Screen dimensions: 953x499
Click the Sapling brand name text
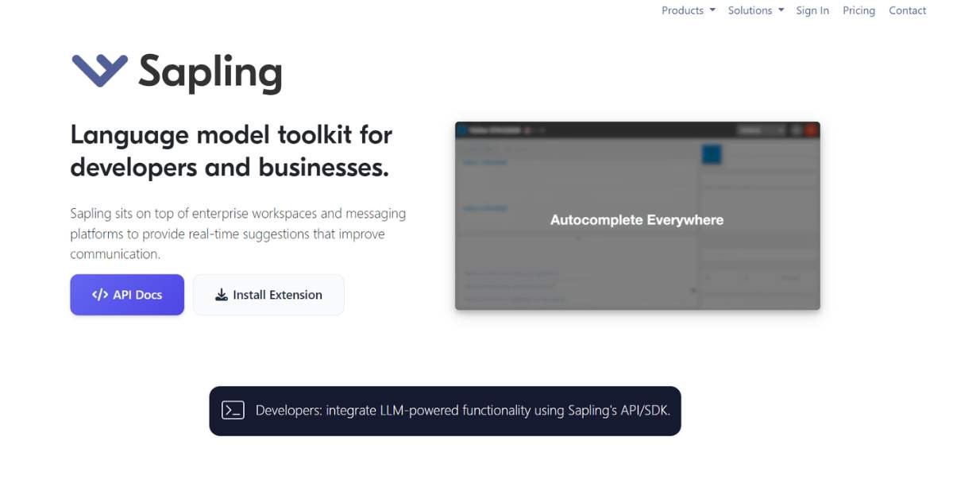[210, 72]
